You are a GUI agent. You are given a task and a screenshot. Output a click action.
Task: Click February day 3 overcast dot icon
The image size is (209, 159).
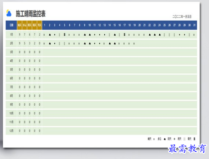pos(55,43)
